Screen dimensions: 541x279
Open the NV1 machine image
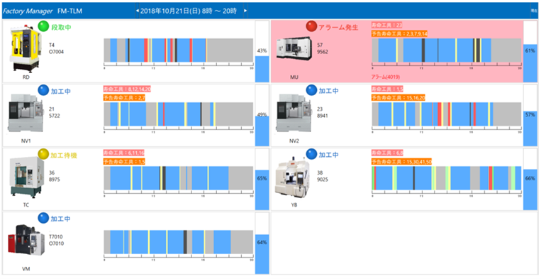[26, 114]
